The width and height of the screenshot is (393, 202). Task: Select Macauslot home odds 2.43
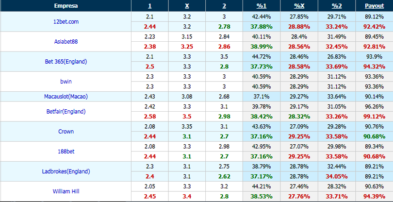[149, 97]
